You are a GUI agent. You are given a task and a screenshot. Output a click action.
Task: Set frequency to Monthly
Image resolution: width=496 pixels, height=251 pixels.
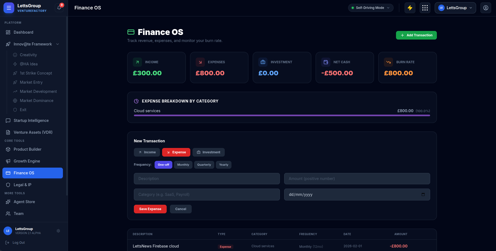click(x=183, y=165)
